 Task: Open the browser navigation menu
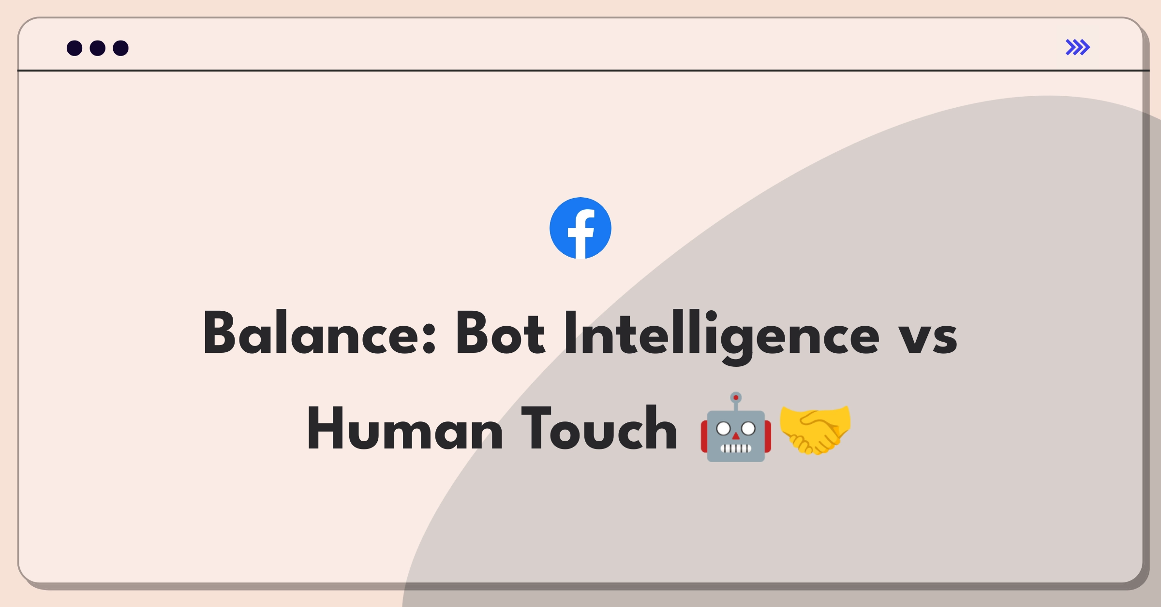(1078, 47)
